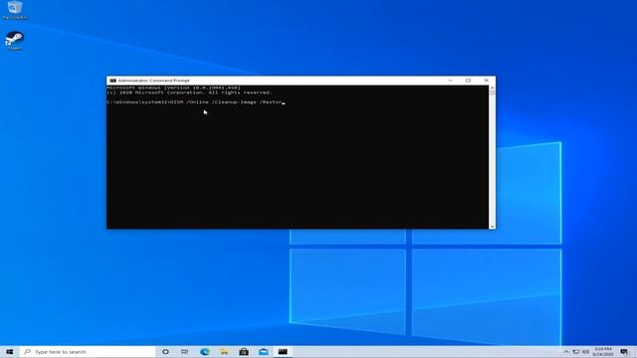This screenshot has height=358, width=637.
Task: Open the Mail app from the taskbar
Action: coord(263,351)
